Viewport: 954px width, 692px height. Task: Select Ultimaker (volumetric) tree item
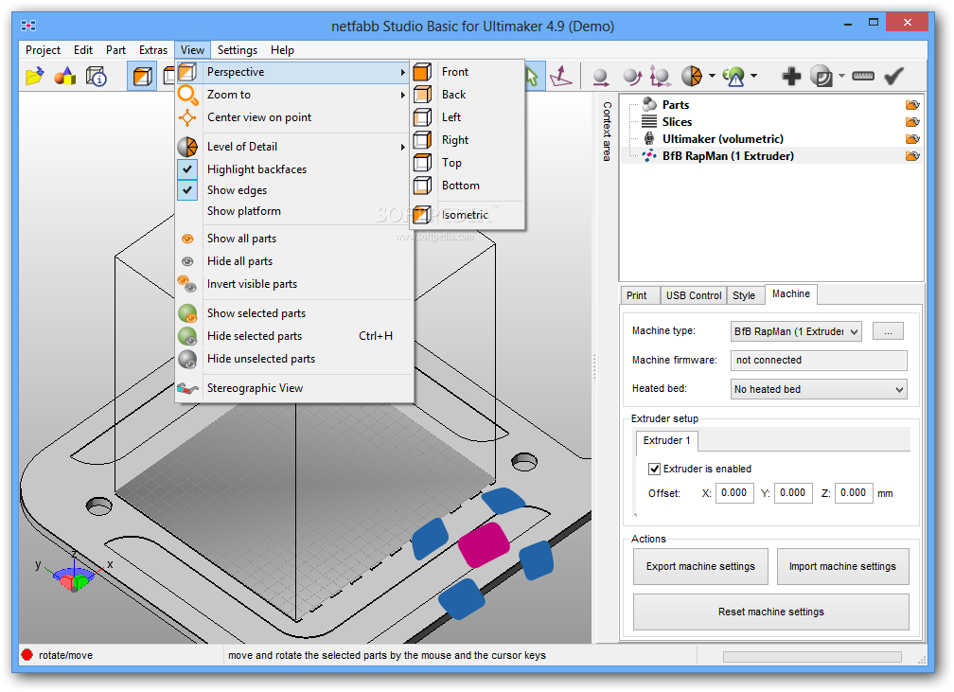click(x=723, y=139)
